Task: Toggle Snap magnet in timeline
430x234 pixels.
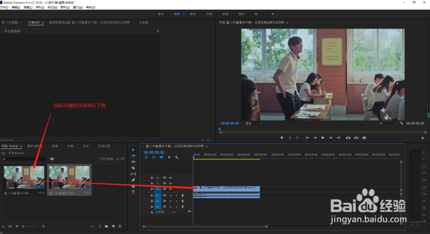Action: click(154, 158)
